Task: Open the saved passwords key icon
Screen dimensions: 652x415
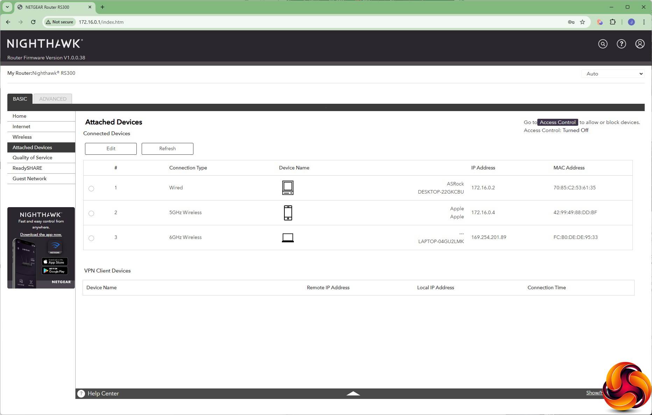Action: pyautogui.click(x=571, y=22)
